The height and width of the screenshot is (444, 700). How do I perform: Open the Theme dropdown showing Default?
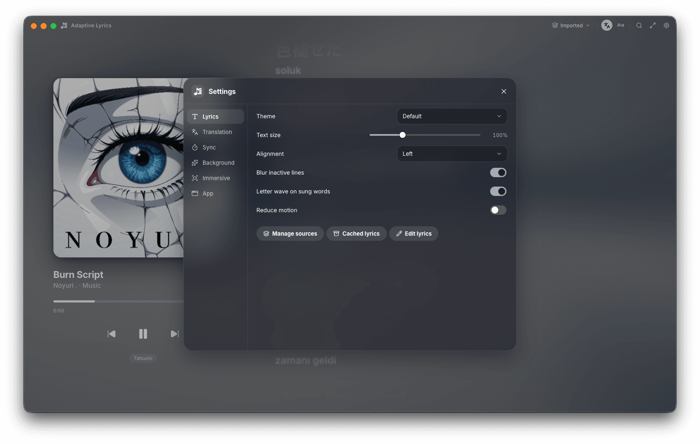pos(452,116)
